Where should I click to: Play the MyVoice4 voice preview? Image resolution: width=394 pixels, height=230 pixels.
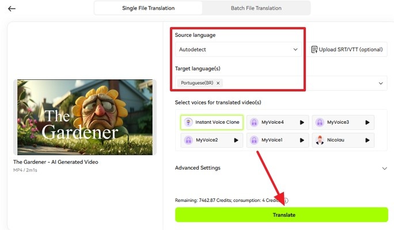pos(302,122)
